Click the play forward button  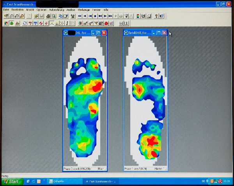pos(105,16)
